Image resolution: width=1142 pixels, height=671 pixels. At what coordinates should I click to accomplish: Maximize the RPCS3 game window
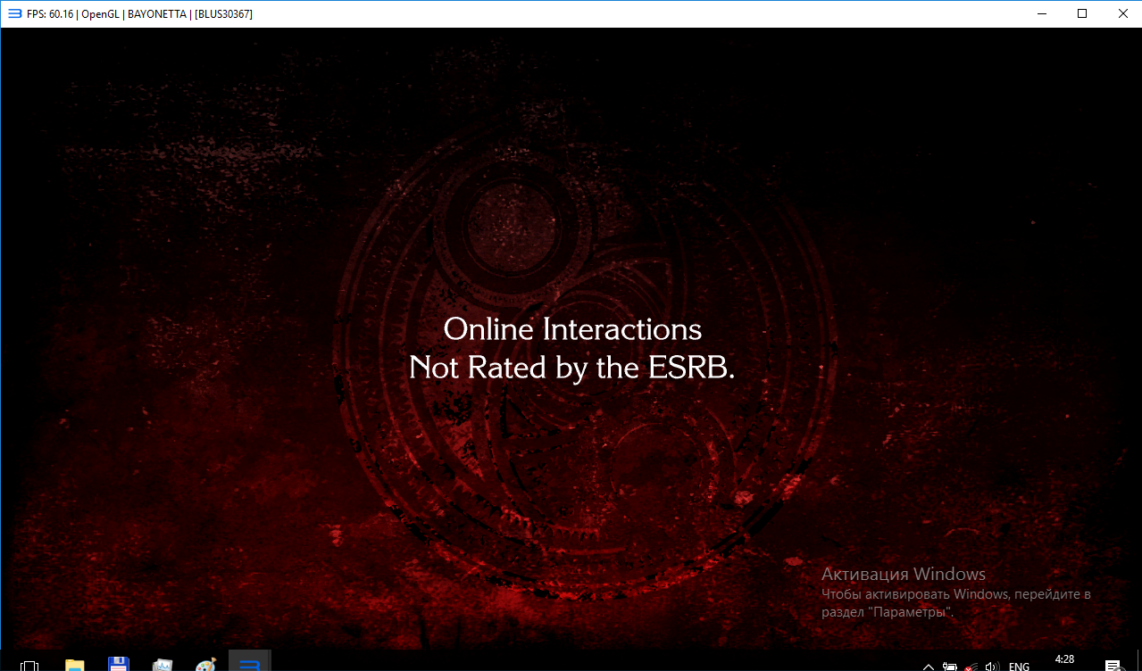pyautogui.click(x=1082, y=13)
